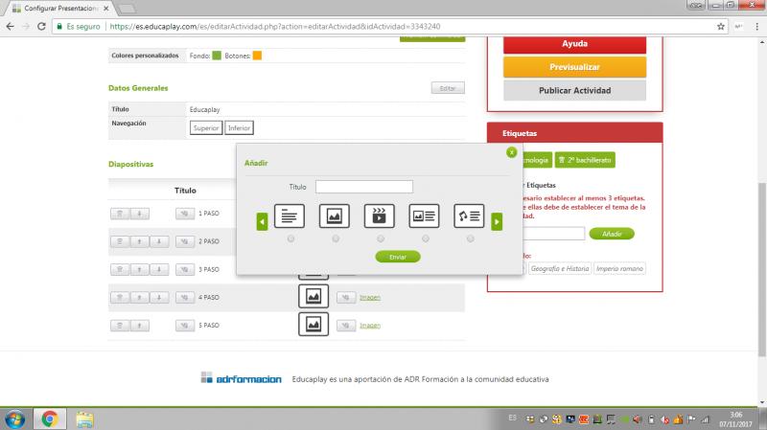Image resolution: width=767 pixels, height=430 pixels.
Task: Click the image type thumbnail of 5 PASO
Action: 314,324
